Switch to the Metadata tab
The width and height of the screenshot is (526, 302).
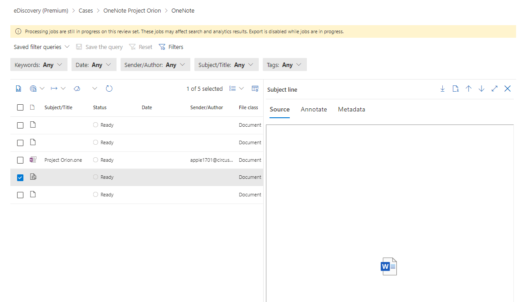(351, 109)
